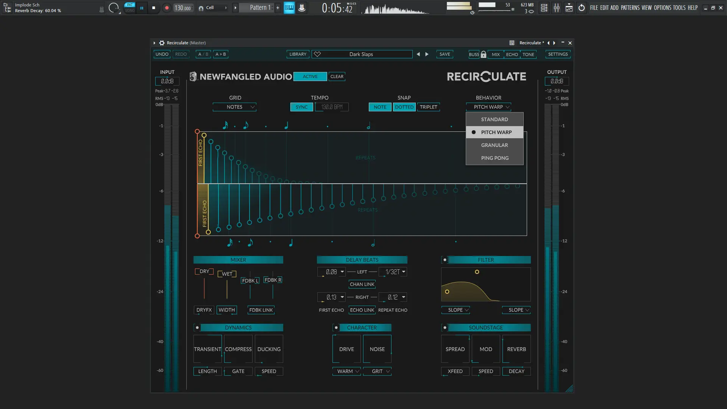Screen dimensions: 727x409
Task: Choose PING PONG behavior option
Action: 495,158
